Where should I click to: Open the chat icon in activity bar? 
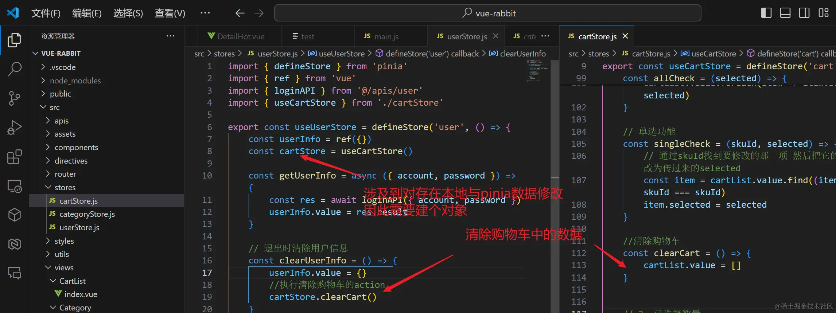(x=14, y=273)
